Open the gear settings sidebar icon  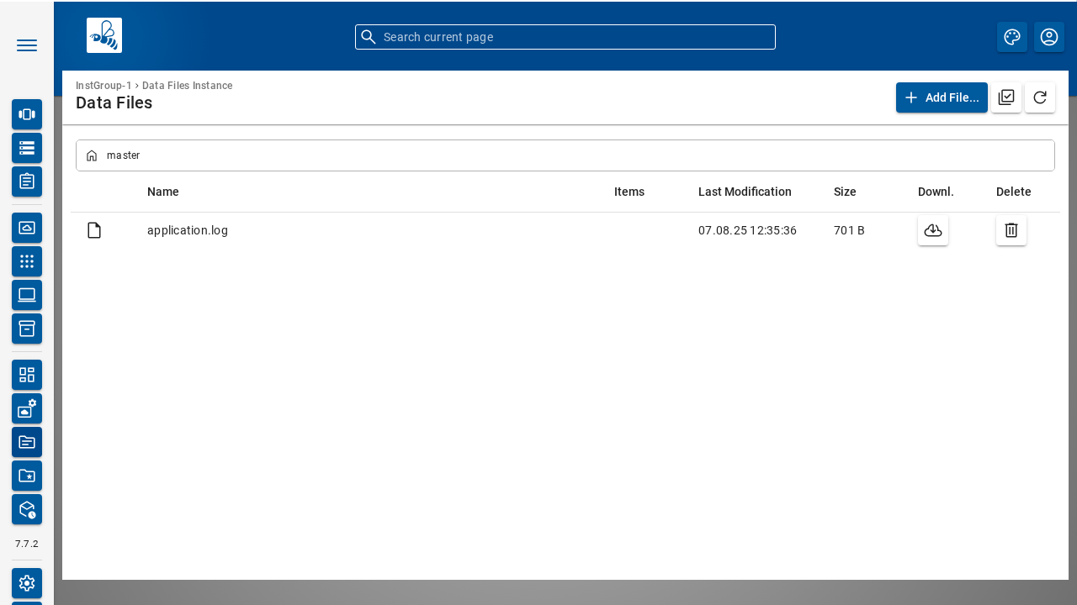pyautogui.click(x=27, y=583)
